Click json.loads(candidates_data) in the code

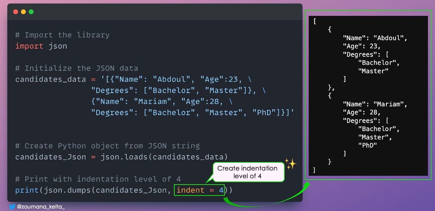[x=164, y=157]
